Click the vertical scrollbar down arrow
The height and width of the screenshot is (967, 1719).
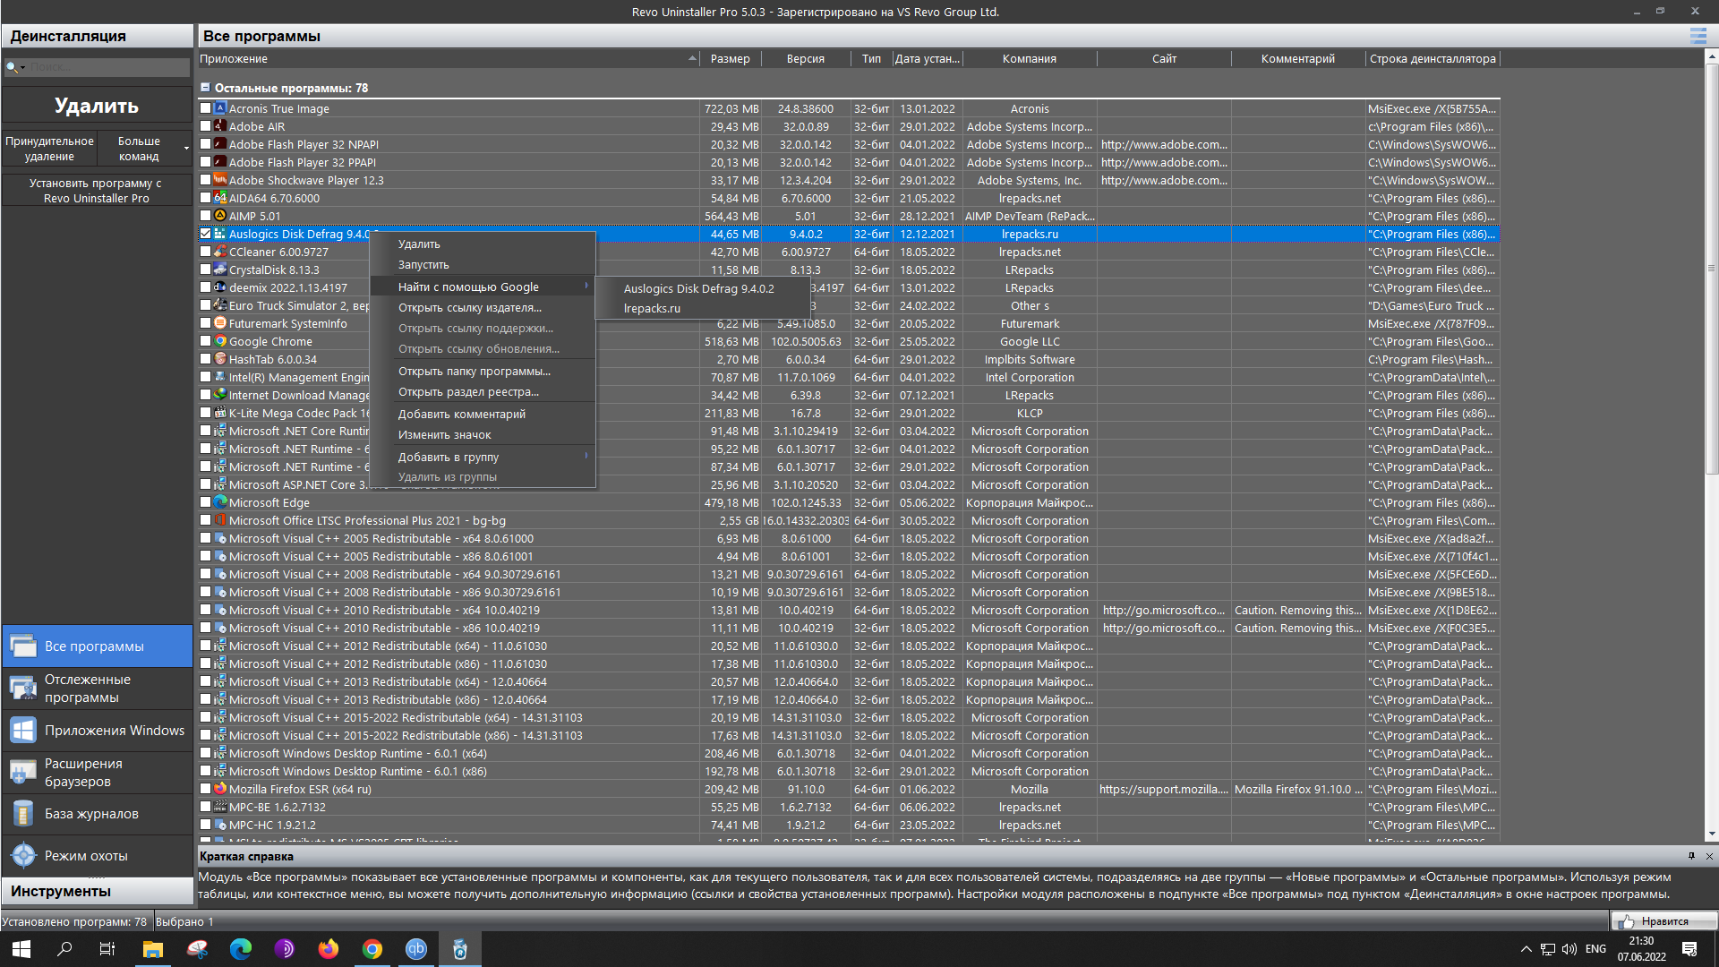pos(1711,834)
